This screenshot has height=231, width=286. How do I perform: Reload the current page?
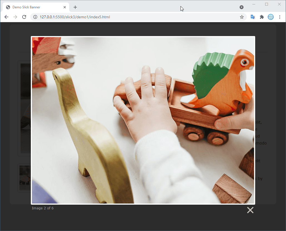coord(24,17)
